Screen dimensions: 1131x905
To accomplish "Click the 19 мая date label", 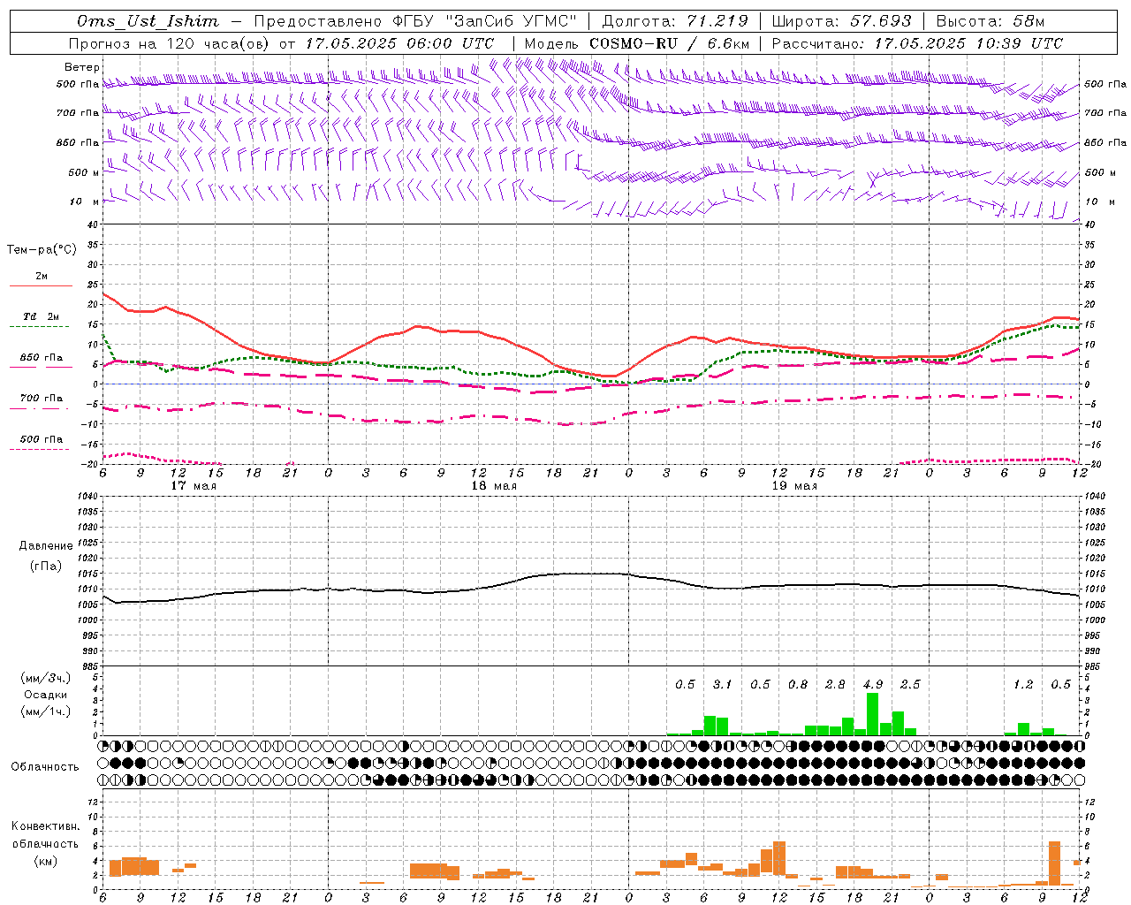I will point(794,486).
